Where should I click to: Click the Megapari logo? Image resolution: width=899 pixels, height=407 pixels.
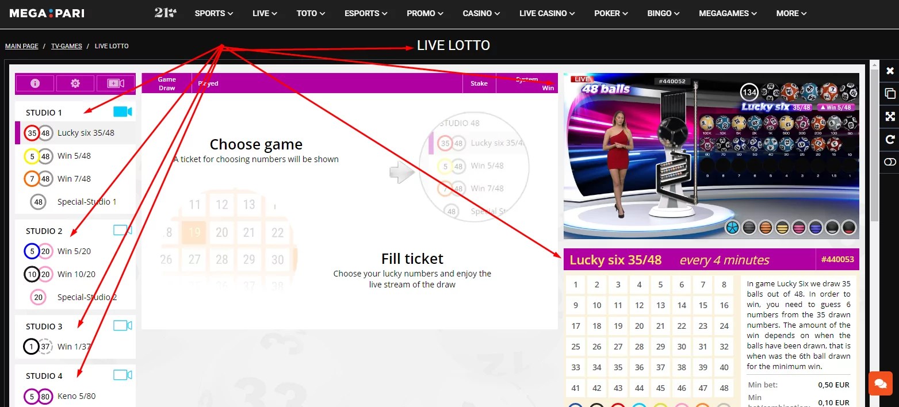[x=47, y=13]
